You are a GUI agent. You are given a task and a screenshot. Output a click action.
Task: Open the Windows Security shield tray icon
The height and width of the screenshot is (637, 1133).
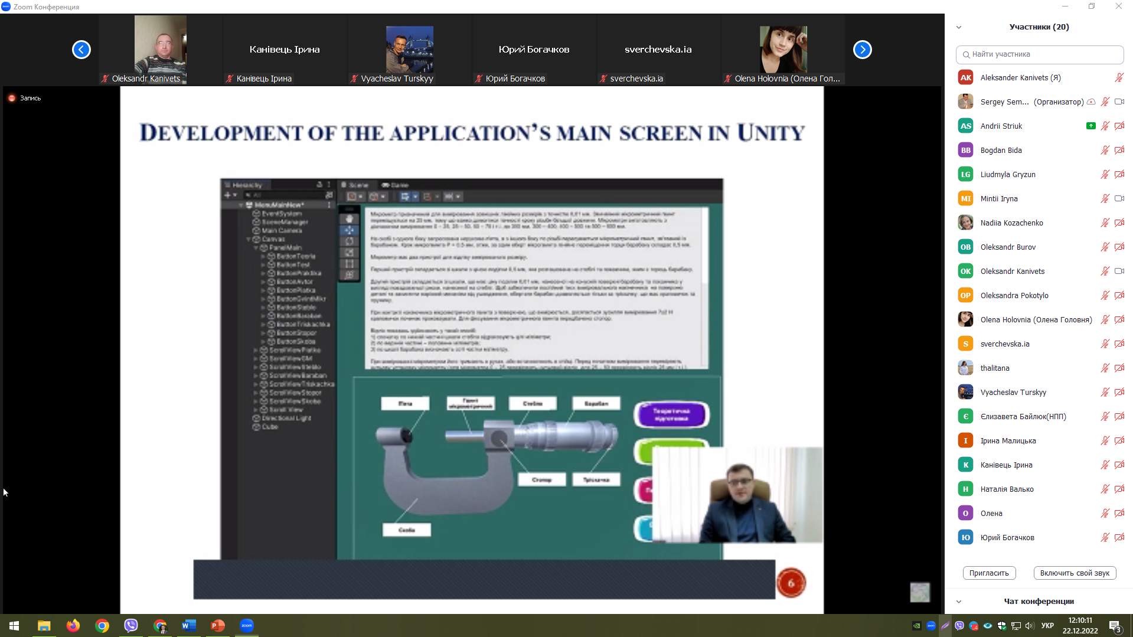pos(1002,626)
